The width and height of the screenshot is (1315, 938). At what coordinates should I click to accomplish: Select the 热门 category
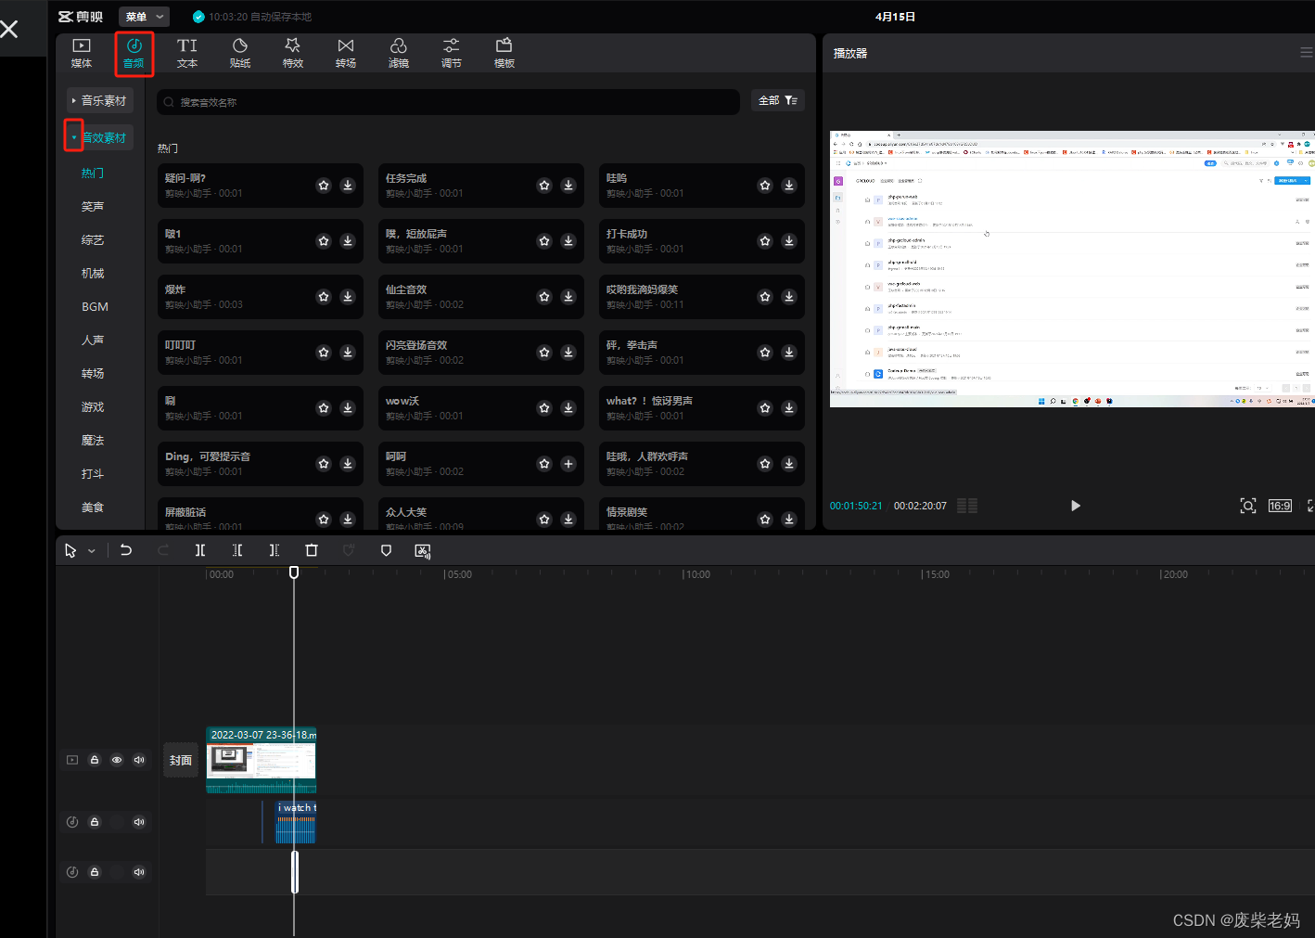tap(93, 173)
